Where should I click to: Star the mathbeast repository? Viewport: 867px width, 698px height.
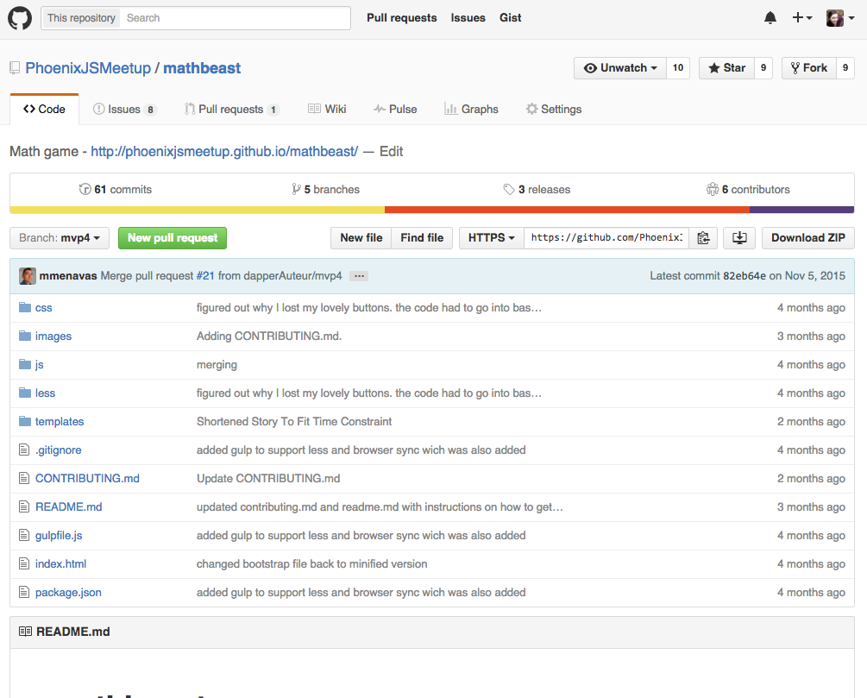tap(726, 68)
